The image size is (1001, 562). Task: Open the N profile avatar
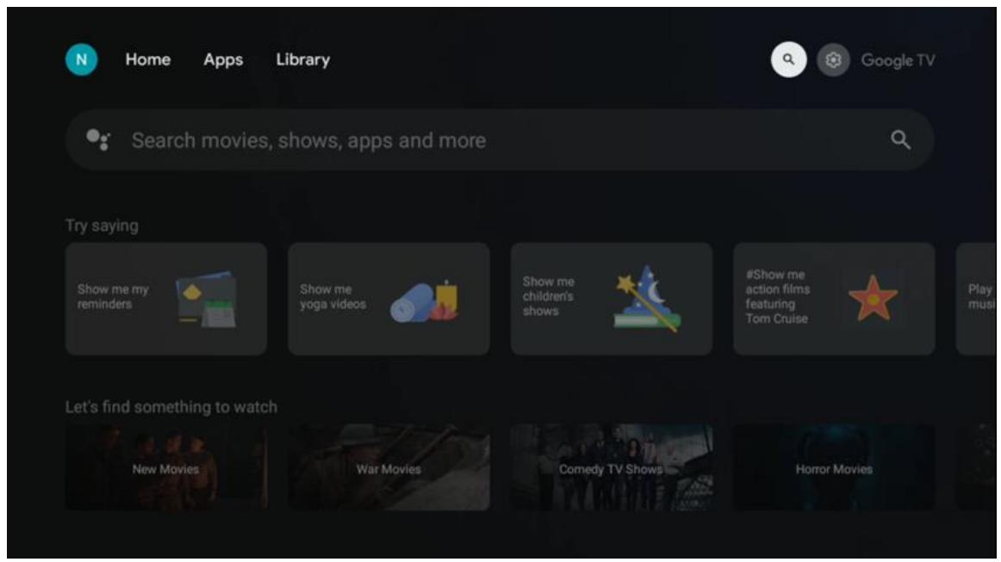pyautogui.click(x=81, y=60)
